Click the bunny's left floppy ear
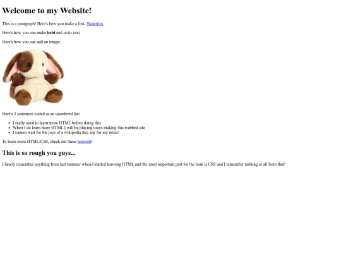This screenshot has width=341, height=256. 11,68
